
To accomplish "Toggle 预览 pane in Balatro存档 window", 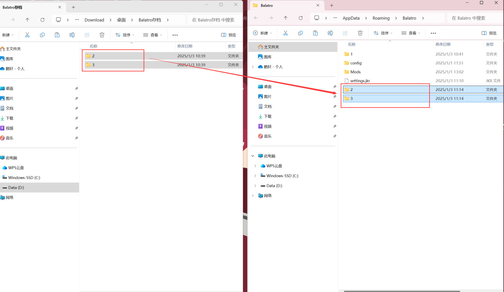I will (x=229, y=35).
